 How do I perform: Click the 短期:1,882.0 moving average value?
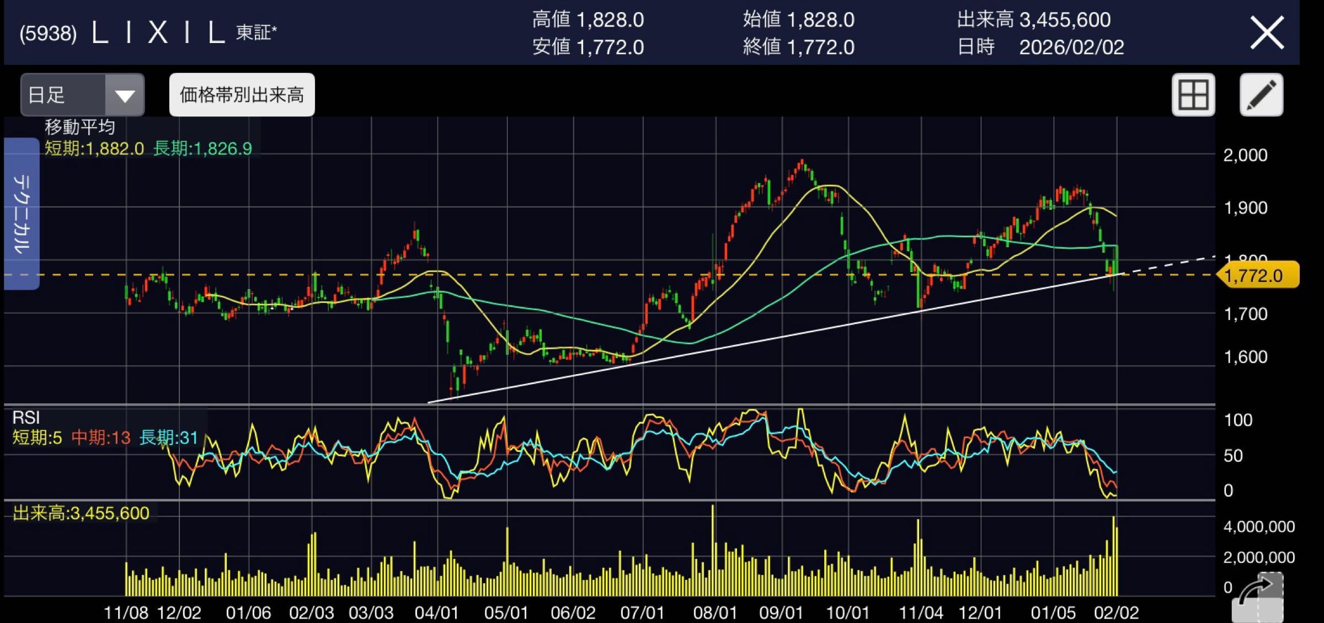coord(94,148)
